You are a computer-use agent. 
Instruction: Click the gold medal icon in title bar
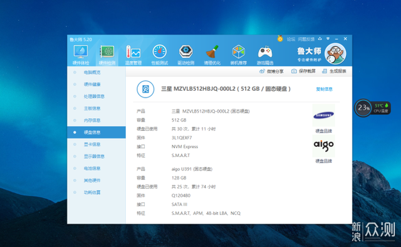280,39
